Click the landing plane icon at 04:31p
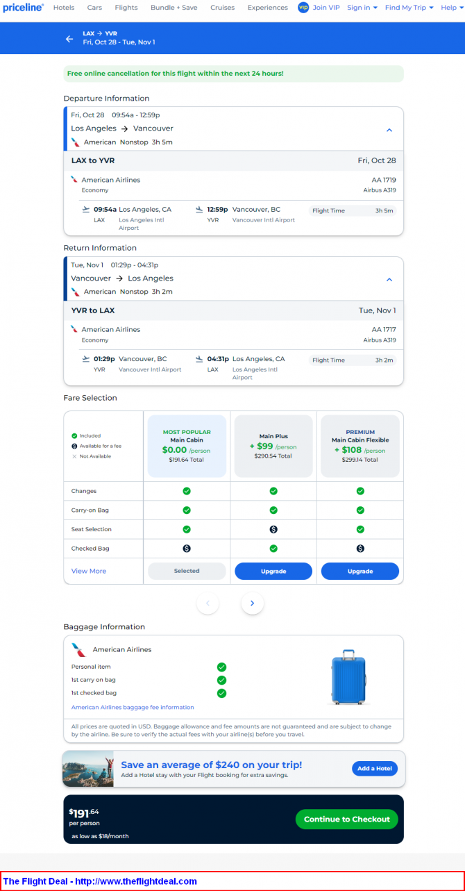Image resolution: width=465 pixels, height=891 pixels. click(x=199, y=358)
